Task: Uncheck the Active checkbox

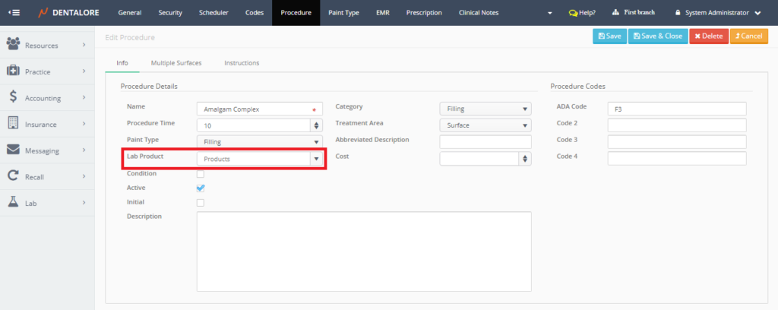Action: 201,188
